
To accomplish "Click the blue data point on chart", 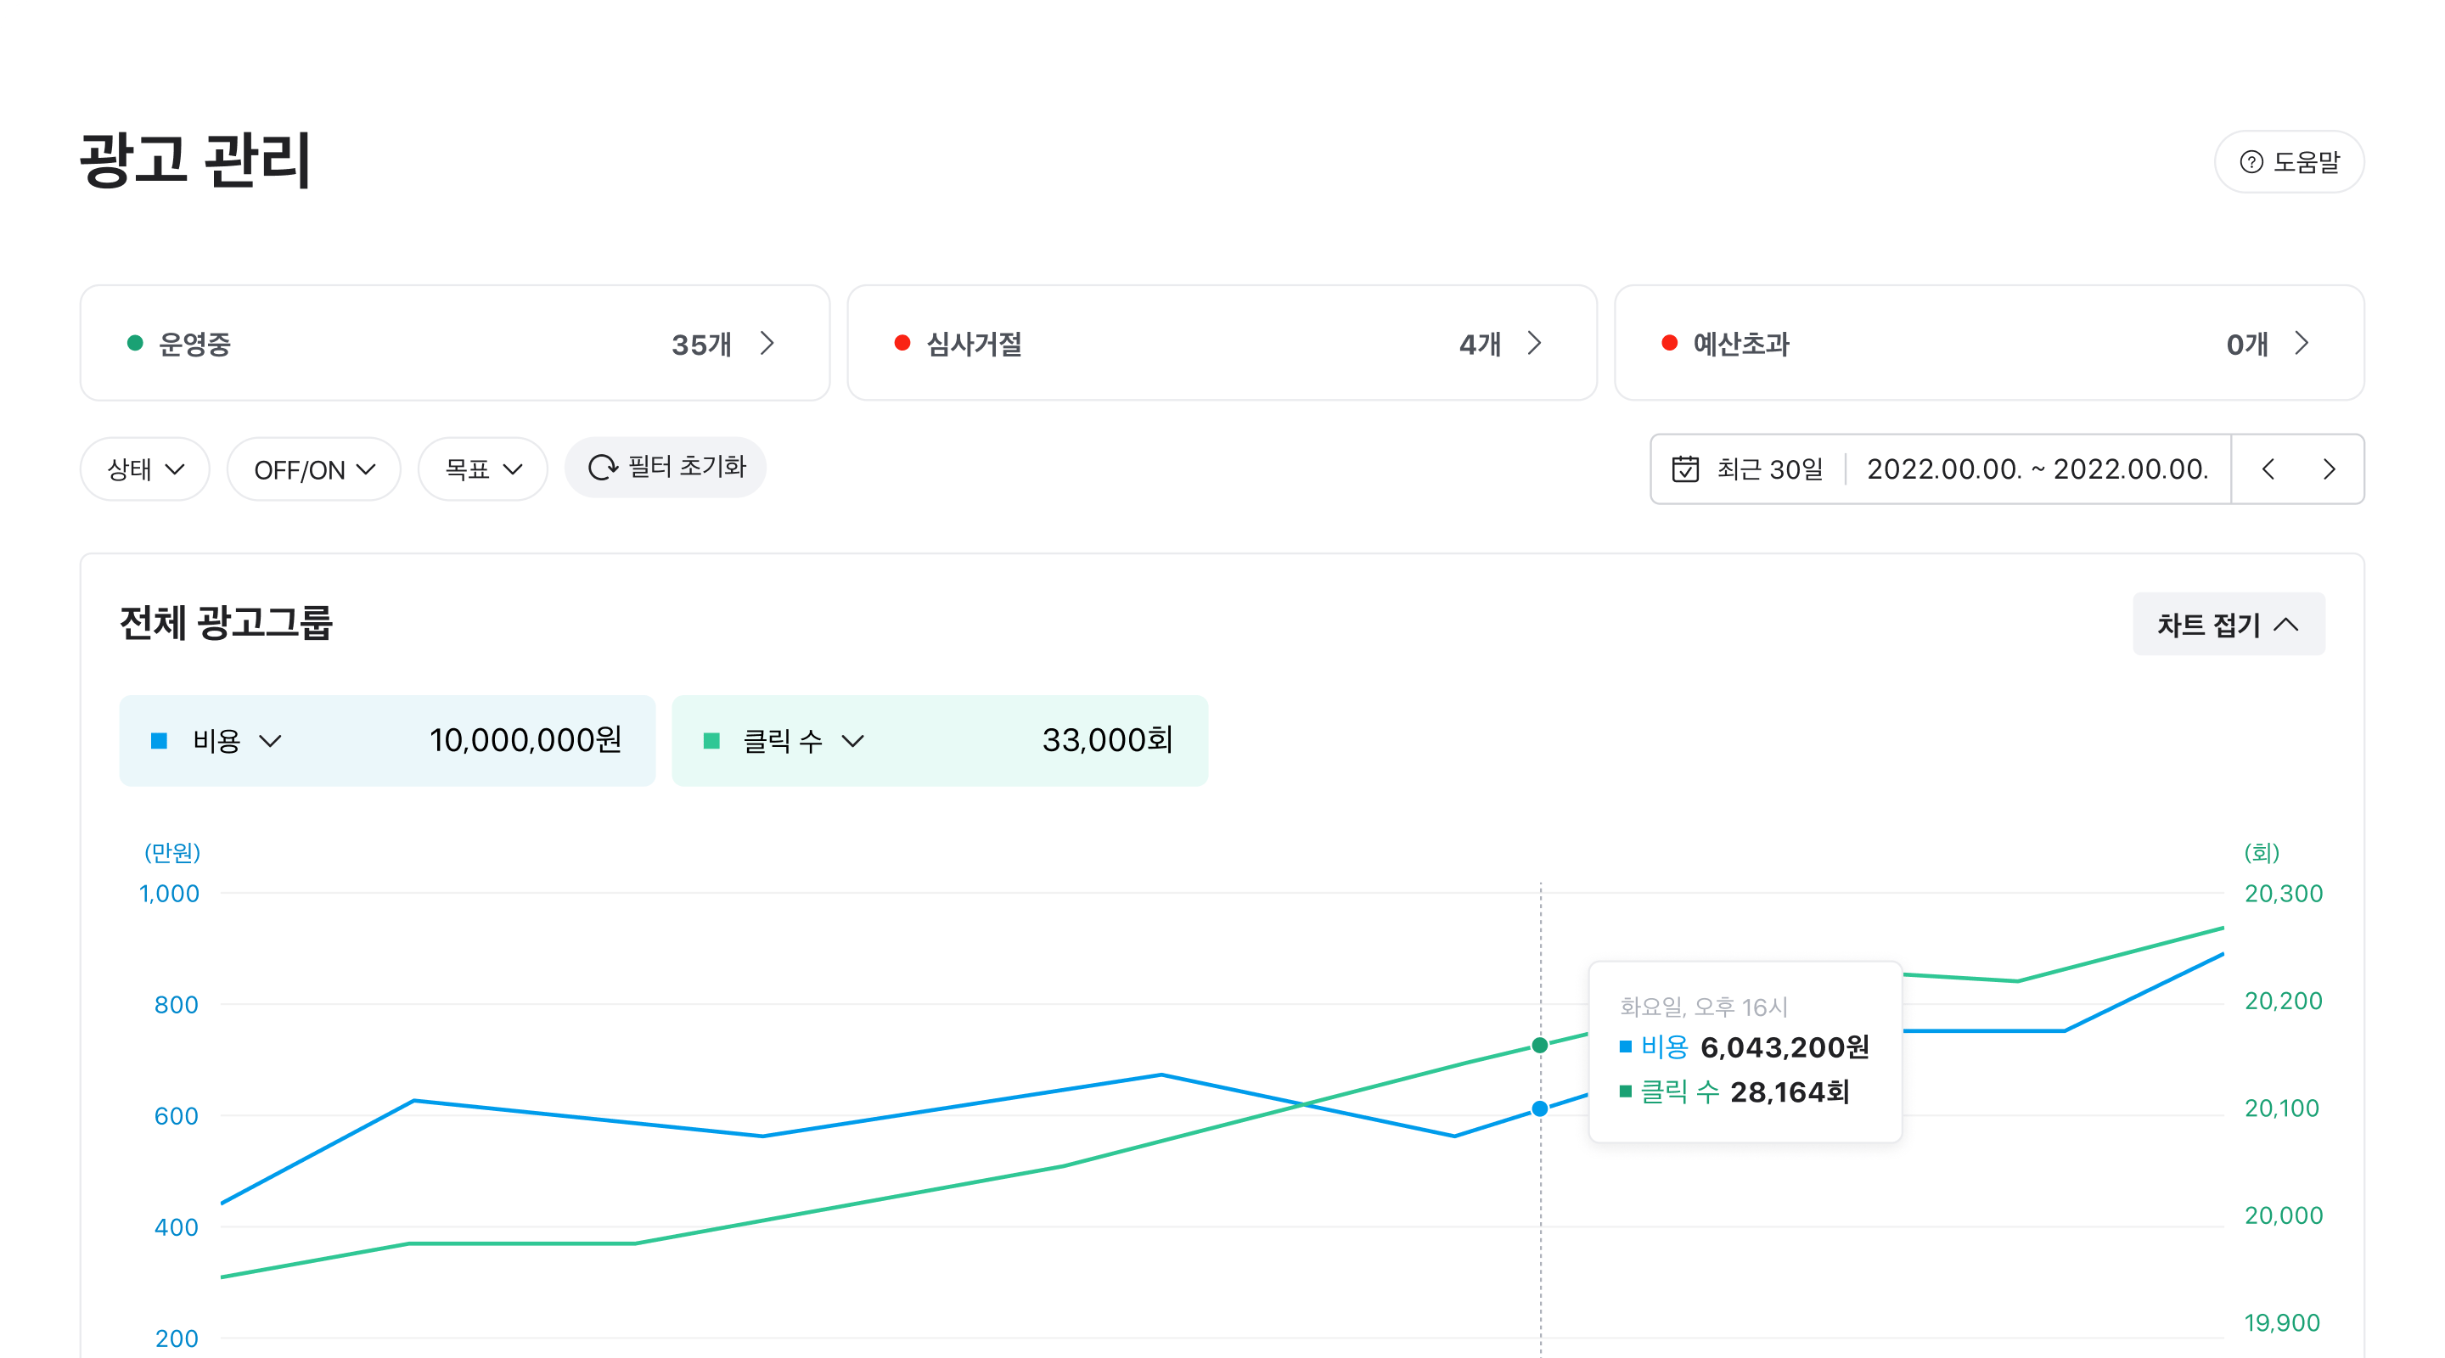I will tap(1539, 1108).
